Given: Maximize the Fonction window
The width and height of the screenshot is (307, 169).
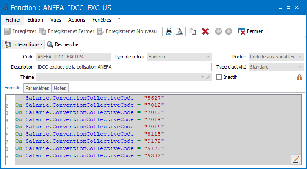Looking at the screenshot, I should [288, 8].
